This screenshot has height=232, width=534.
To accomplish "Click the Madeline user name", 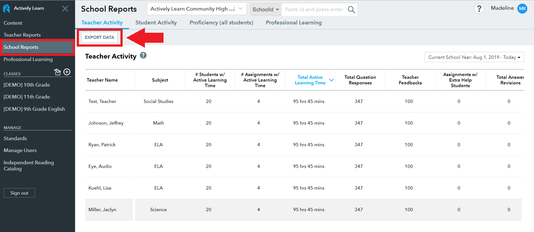I will pos(502,8).
